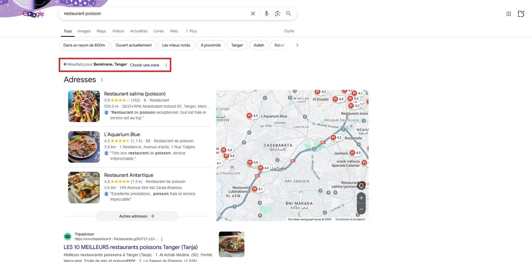Click the 'Benkirane, Tanger' location text
This screenshot has width=532, height=262.
110,65
